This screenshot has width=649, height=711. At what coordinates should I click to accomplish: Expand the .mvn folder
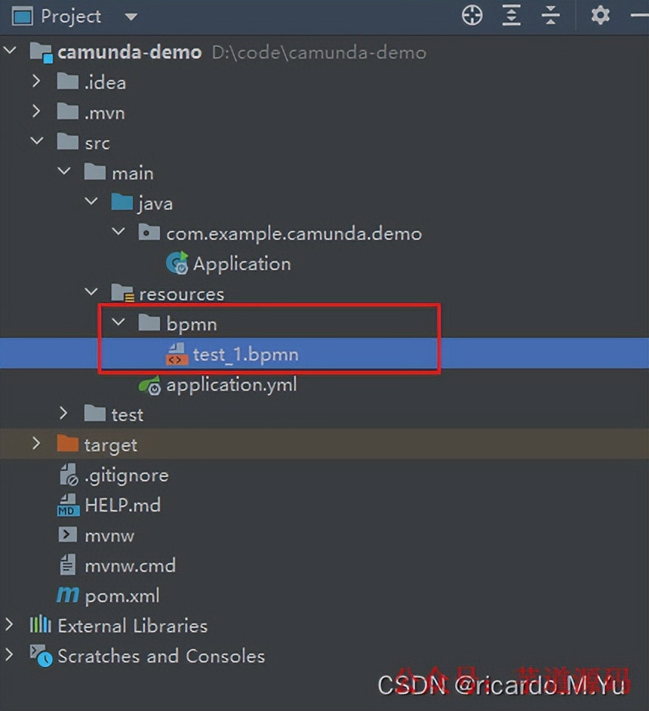pyautogui.click(x=36, y=112)
